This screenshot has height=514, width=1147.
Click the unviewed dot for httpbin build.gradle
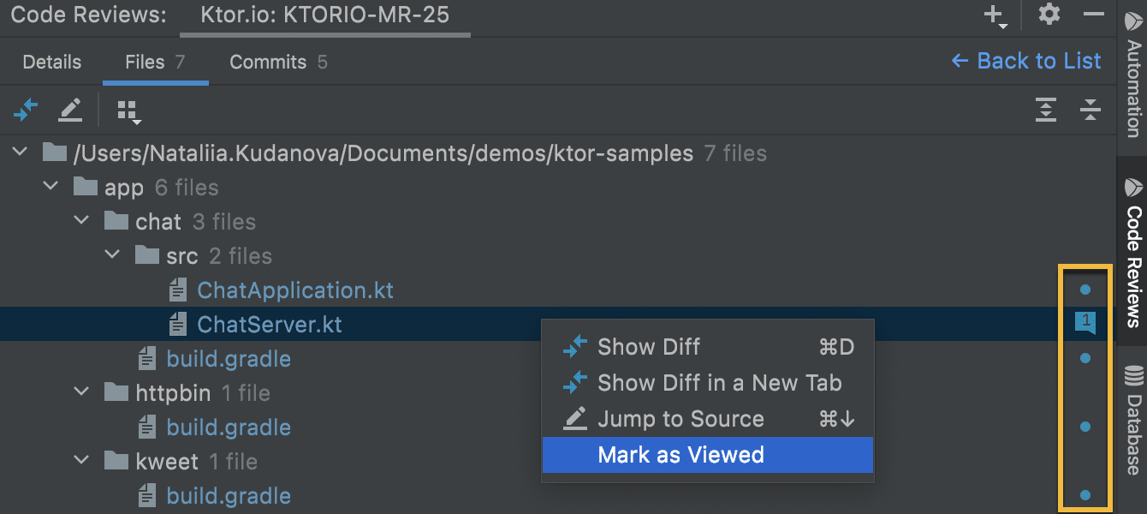coord(1085,427)
